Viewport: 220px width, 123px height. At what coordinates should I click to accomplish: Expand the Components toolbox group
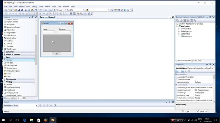[x=4, y=79]
